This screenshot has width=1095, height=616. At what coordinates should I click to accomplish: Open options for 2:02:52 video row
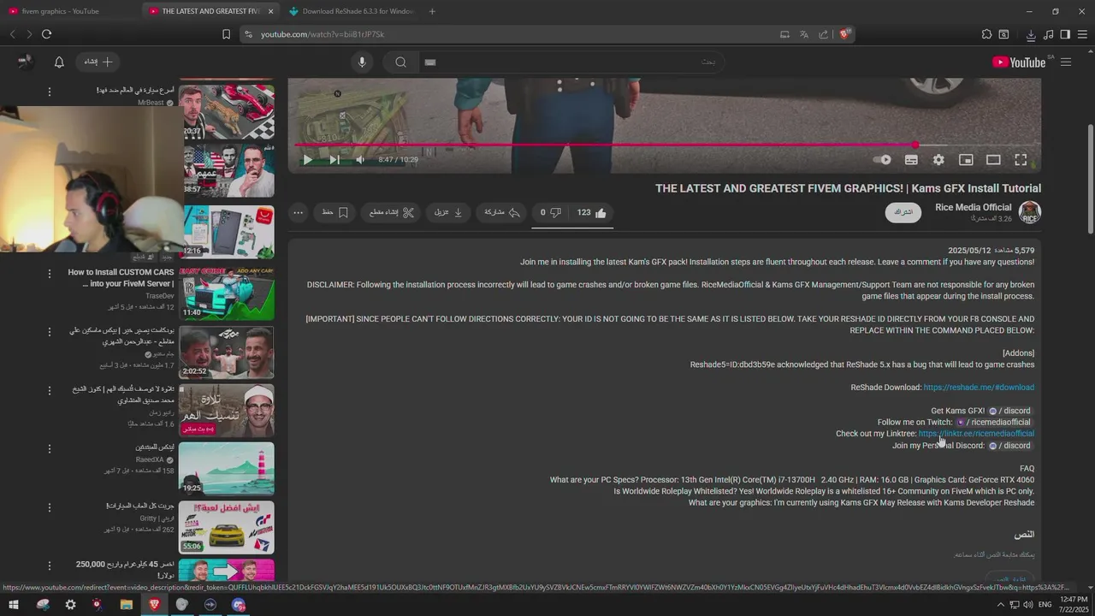[x=49, y=331]
